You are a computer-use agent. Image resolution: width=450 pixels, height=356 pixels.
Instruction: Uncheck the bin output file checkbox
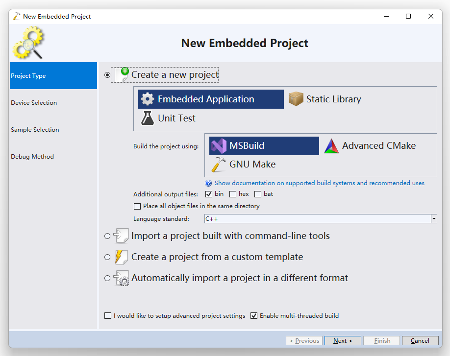click(x=209, y=194)
